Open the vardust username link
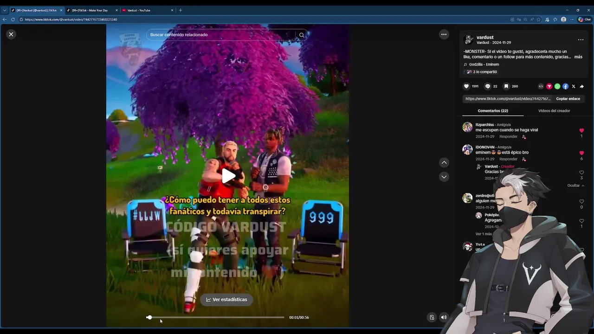This screenshot has width=594, height=334. 485,37
